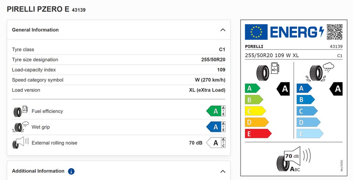
Task: Click the Load version label
Action: pos(26,90)
